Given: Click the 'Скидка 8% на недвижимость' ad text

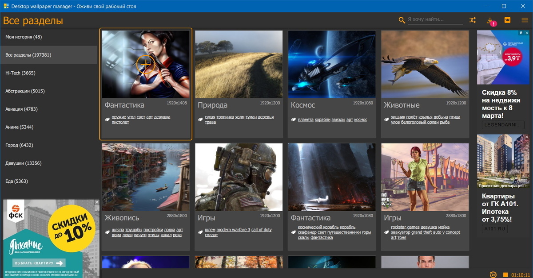Looking at the screenshot, I should (x=501, y=104).
